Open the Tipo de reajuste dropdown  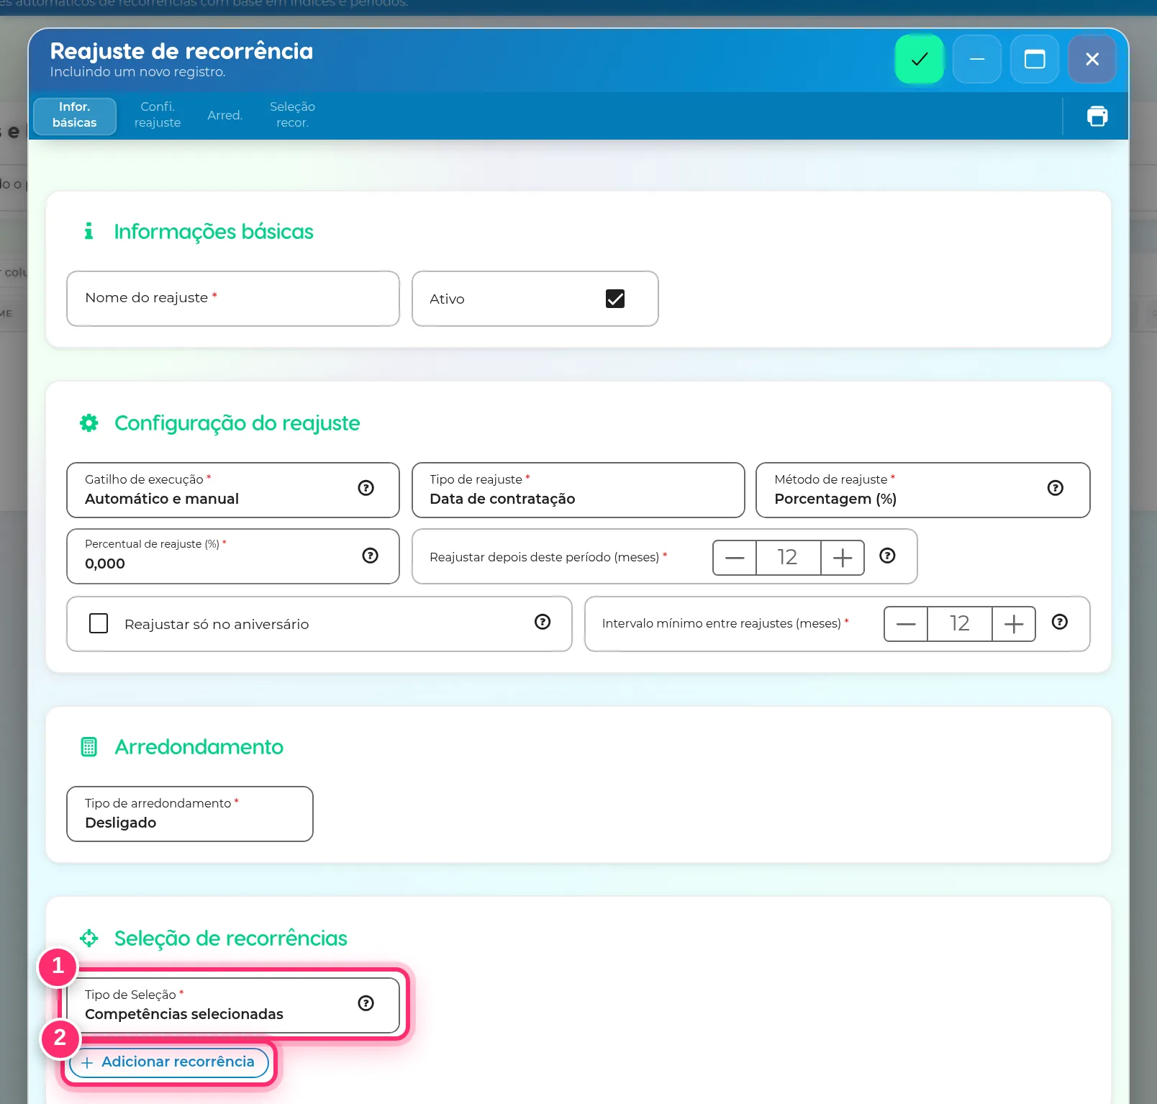click(x=578, y=490)
